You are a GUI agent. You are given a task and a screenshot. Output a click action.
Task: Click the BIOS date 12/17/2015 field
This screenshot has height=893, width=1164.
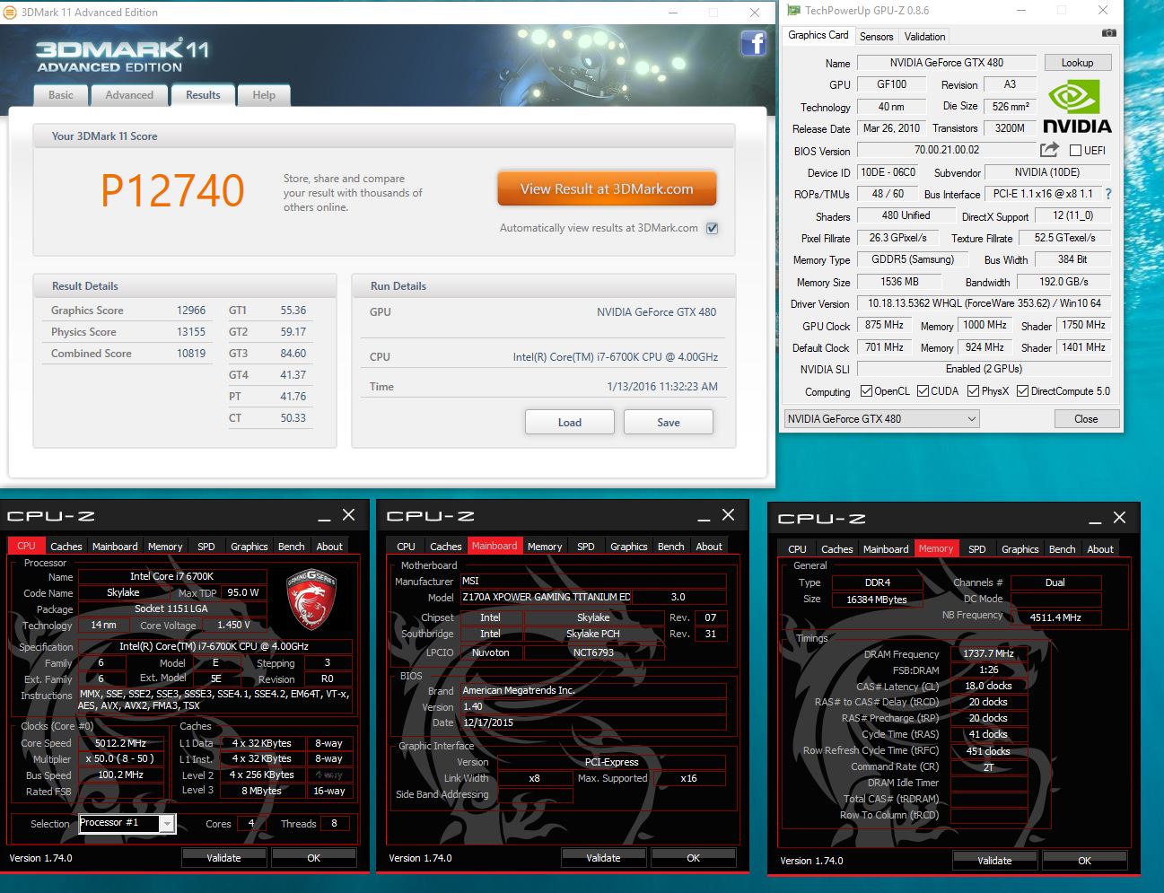[593, 722]
